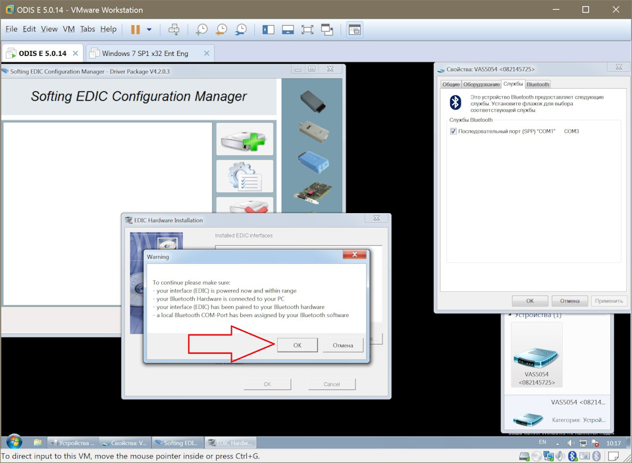Image resolution: width=632 pixels, height=463 pixels.
Task: Click the thumbnail bar view icon
Action: coord(288,30)
